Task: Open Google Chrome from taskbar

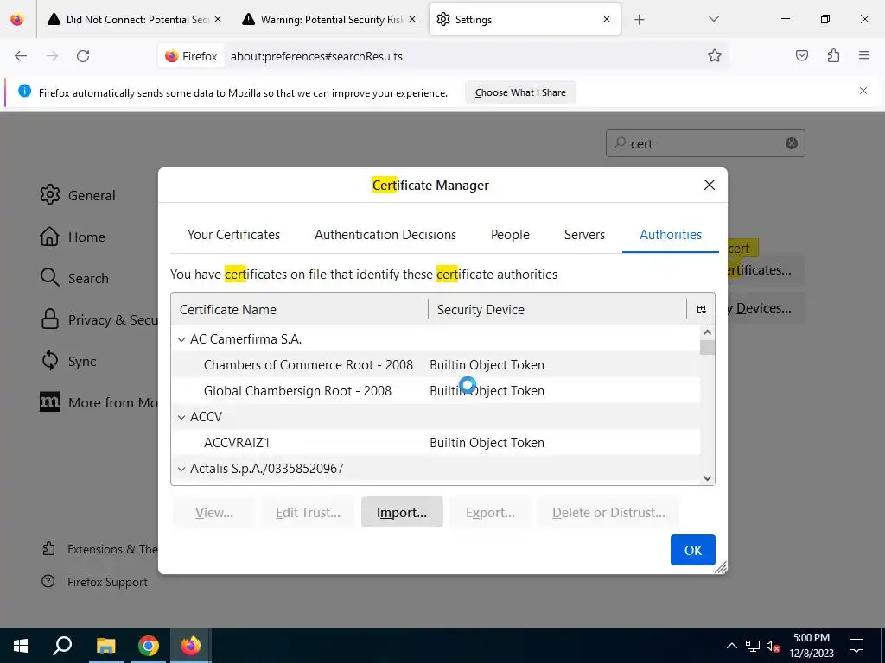Action: coord(149,646)
